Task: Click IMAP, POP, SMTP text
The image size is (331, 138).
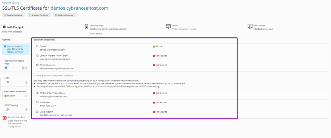Action: pyautogui.click(x=48, y=106)
